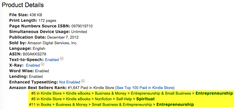
Task: Open Self-Help category link
Action: tap(124, 99)
